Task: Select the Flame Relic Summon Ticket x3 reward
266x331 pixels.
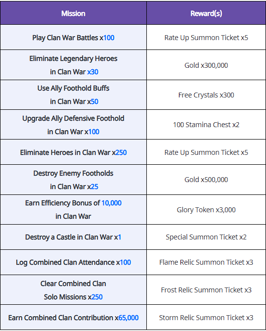Action: tap(206, 262)
